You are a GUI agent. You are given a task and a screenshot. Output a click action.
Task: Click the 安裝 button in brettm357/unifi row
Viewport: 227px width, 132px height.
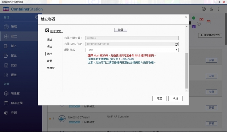pos(211,123)
